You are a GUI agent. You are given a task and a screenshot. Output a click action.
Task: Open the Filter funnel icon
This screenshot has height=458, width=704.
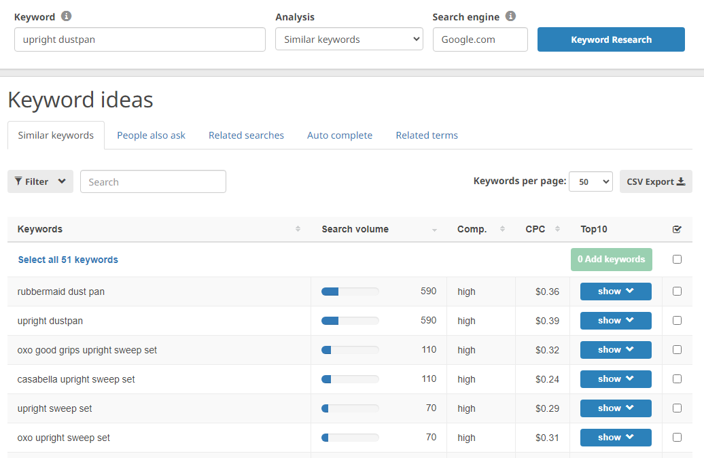click(x=20, y=181)
